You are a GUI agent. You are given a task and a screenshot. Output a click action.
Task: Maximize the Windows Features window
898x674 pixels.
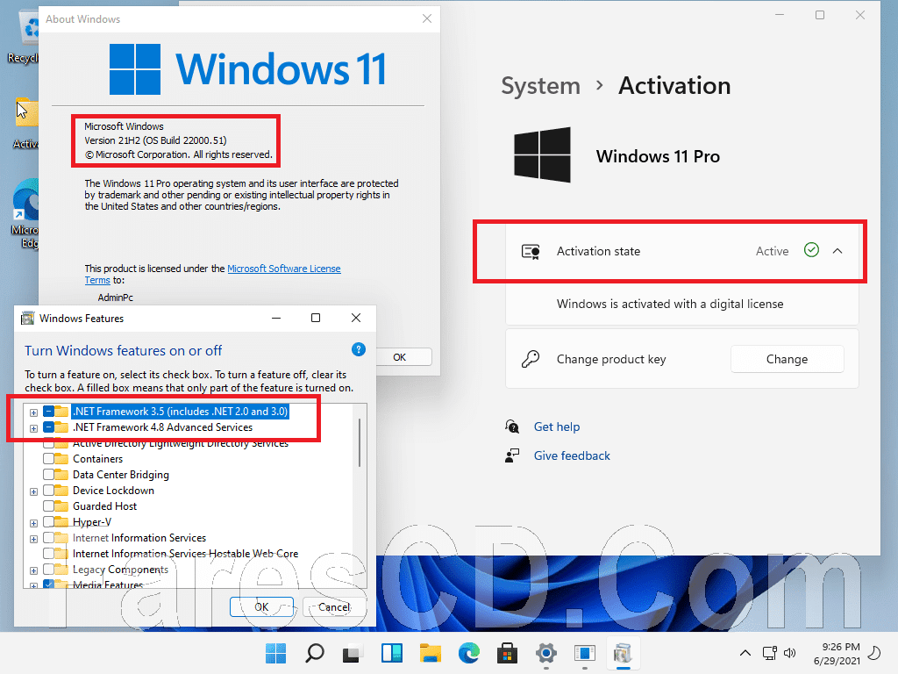point(316,318)
